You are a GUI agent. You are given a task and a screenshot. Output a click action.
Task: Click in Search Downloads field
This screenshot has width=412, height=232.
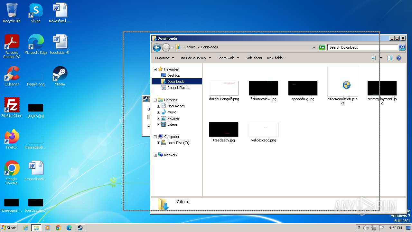(x=363, y=47)
